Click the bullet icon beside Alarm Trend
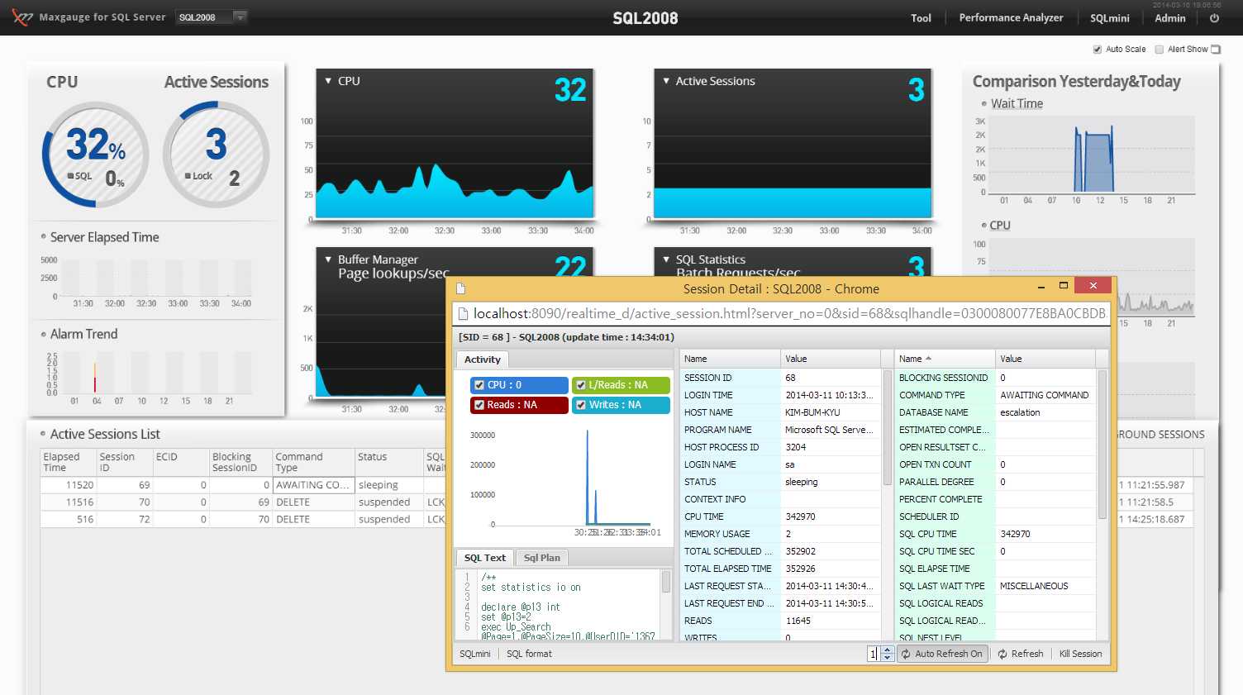Image resolution: width=1243 pixels, height=695 pixels. tap(43, 334)
